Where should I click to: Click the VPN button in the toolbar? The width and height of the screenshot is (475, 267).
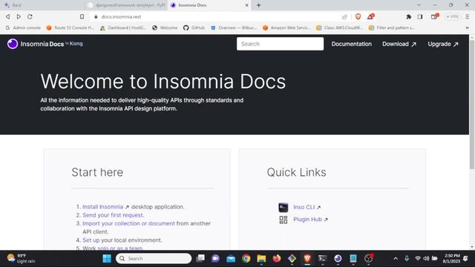452,16
